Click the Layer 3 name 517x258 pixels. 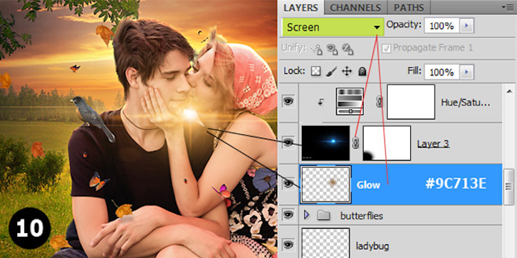pyautogui.click(x=433, y=144)
